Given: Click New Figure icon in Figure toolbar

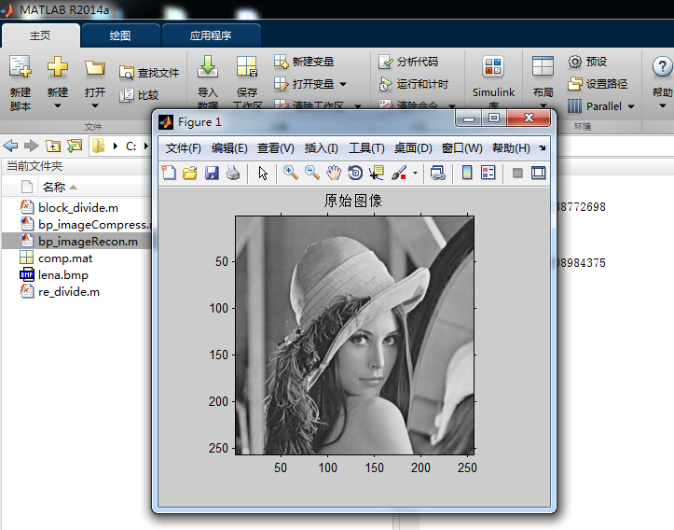Looking at the screenshot, I should (x=169, y=173).
